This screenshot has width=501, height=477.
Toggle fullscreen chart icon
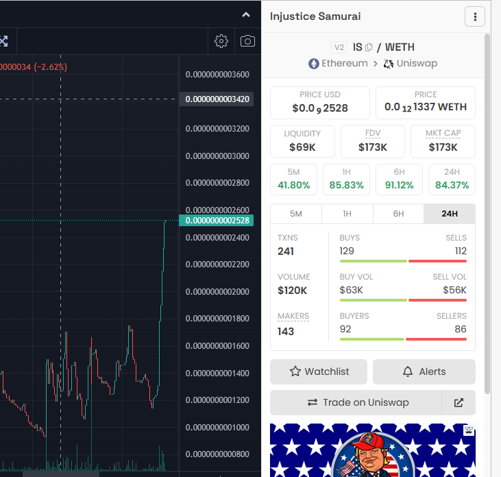[x=3, y=41]
